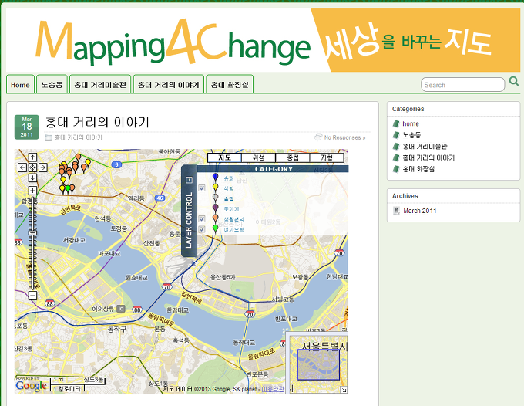
Task: Pan the map down with the arrow
Action: click(x=32, y=178)
